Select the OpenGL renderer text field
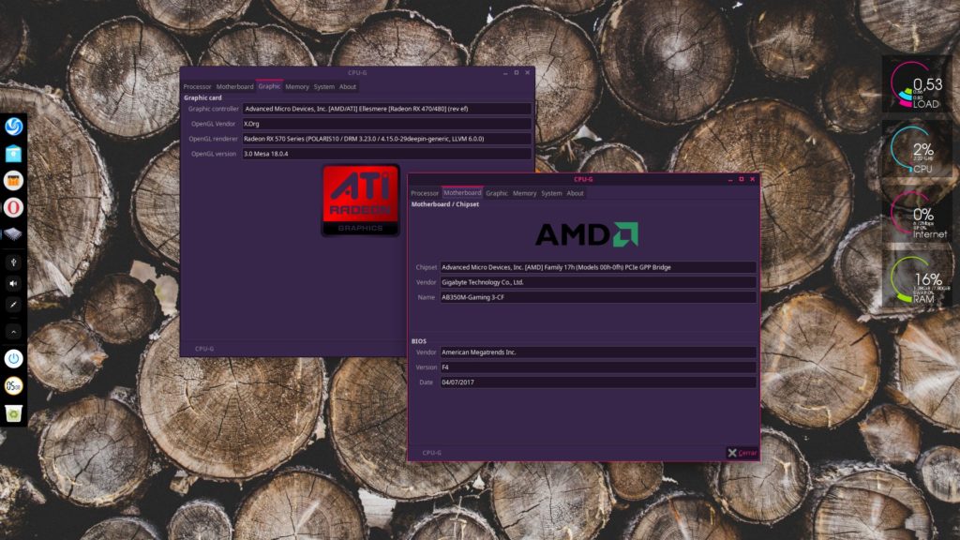 [385, 139]
